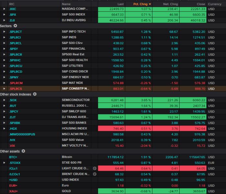This screenshot has width=226, height=194.
Task: Open the .SPLRCD ticker link
Action: (x=16, y=72)
